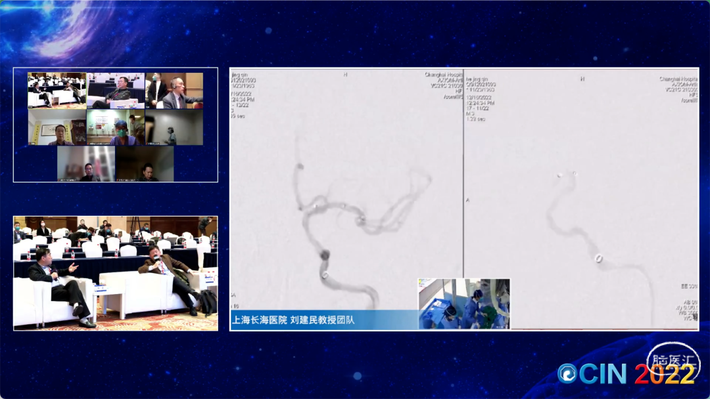Click the right angiogram with ring marker
The image size is (710, 399).
point(581,199)
